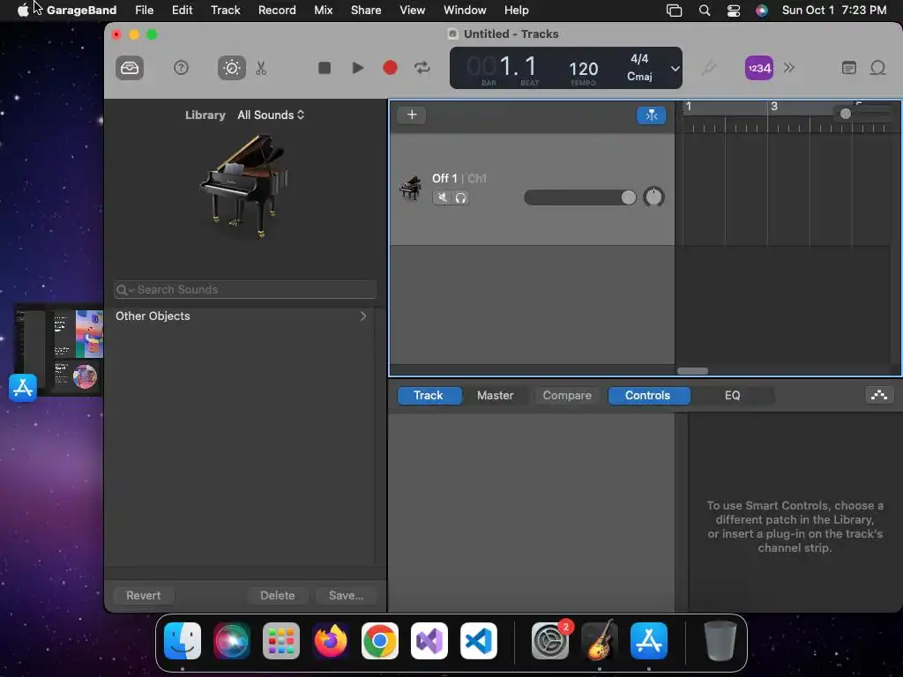Open the Note Pad icon
Image resolution: width=903 pixels, height=677 pixels.
click(849, 68)
